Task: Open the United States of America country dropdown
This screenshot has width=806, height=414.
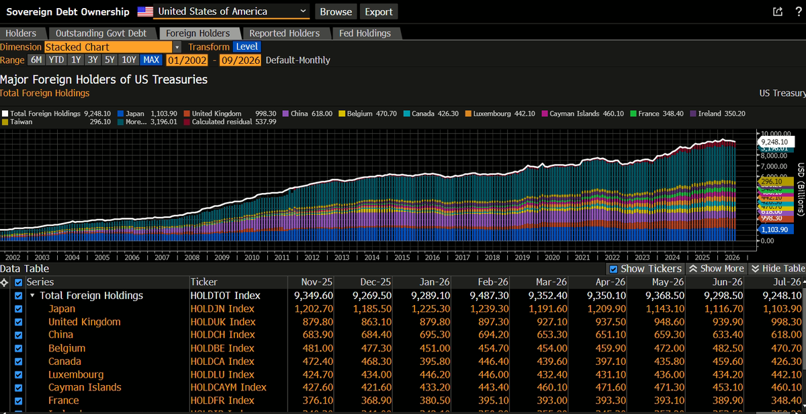Action: point(232,11)
